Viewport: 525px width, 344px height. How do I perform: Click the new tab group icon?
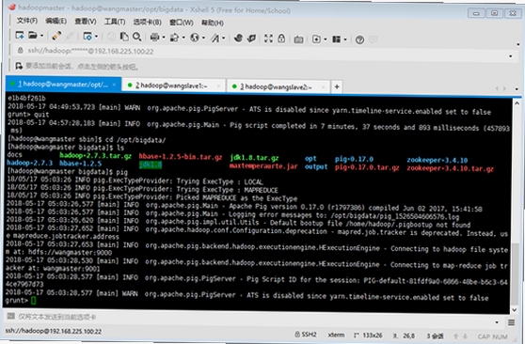pyautogui.click(x=316, y=39)
